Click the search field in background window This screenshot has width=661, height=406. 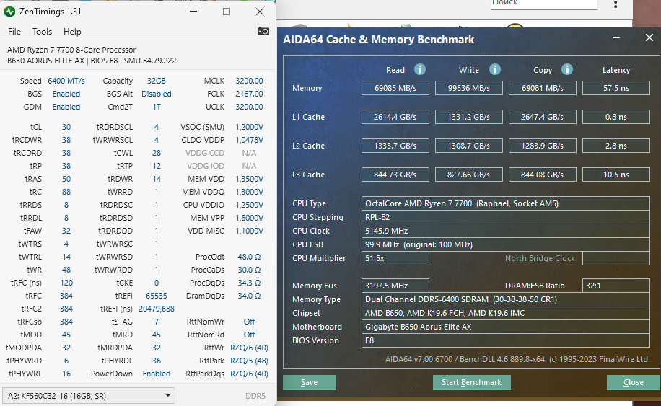click(x=544, y=4)
